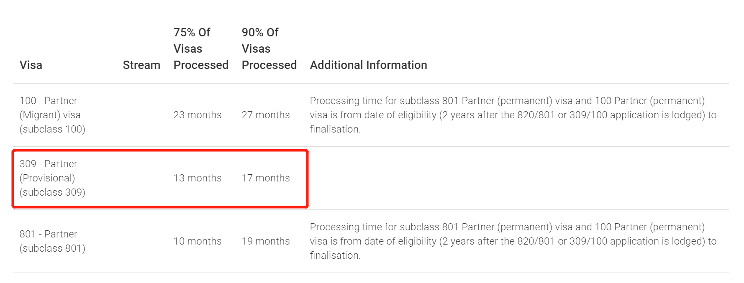The image size is (744, 283).
Task: Select the 100 - Partner (Migrant) visa cell
Action: (x=52, y=115)
